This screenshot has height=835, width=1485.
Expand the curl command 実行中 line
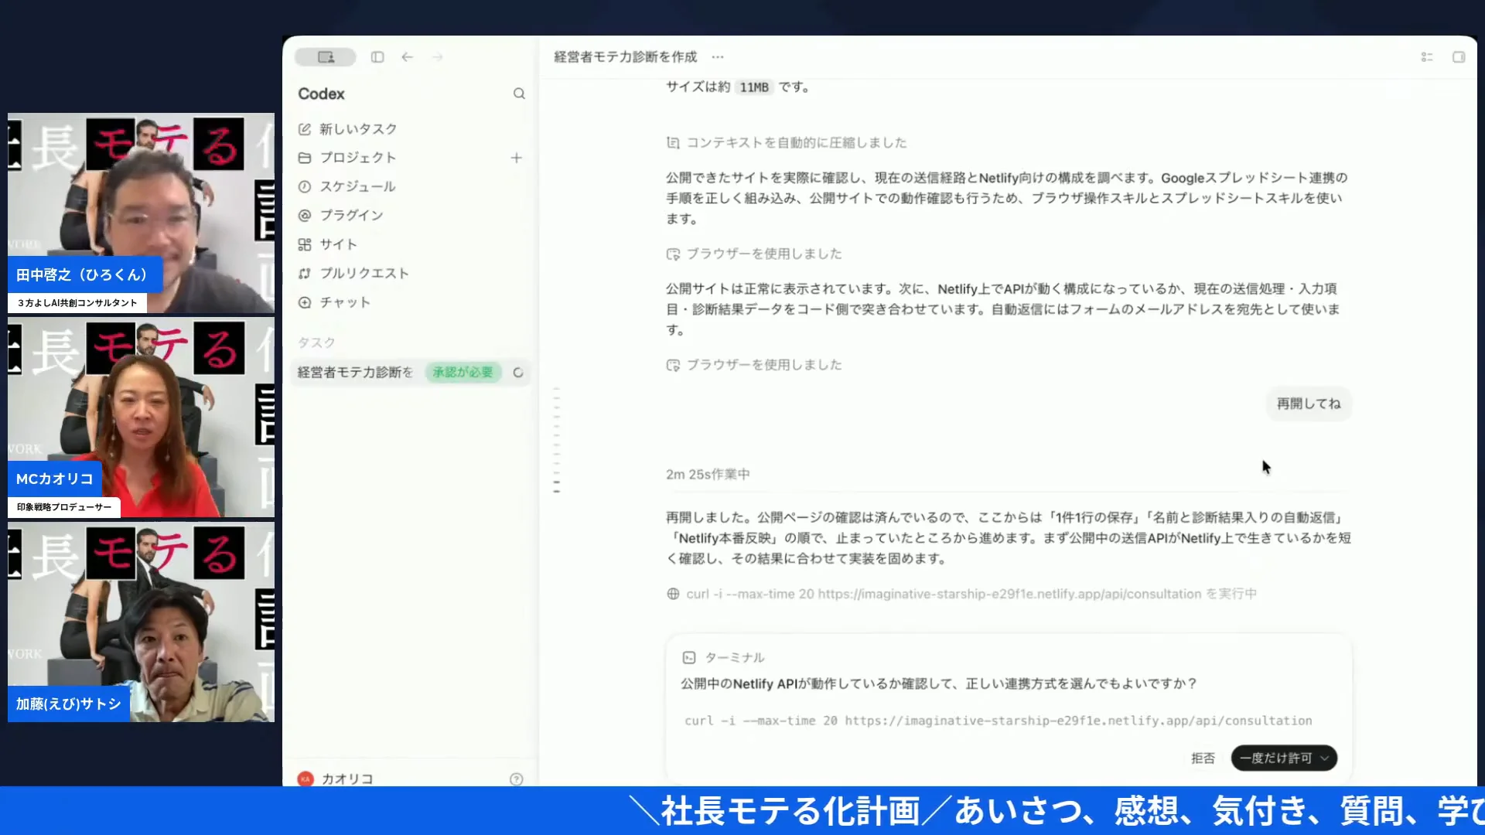(x=961, y=594)
